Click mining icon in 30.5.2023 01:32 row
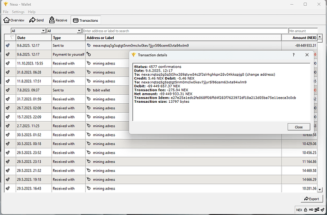The width and height of the screenshot is (327, 215). coord(89,134)
